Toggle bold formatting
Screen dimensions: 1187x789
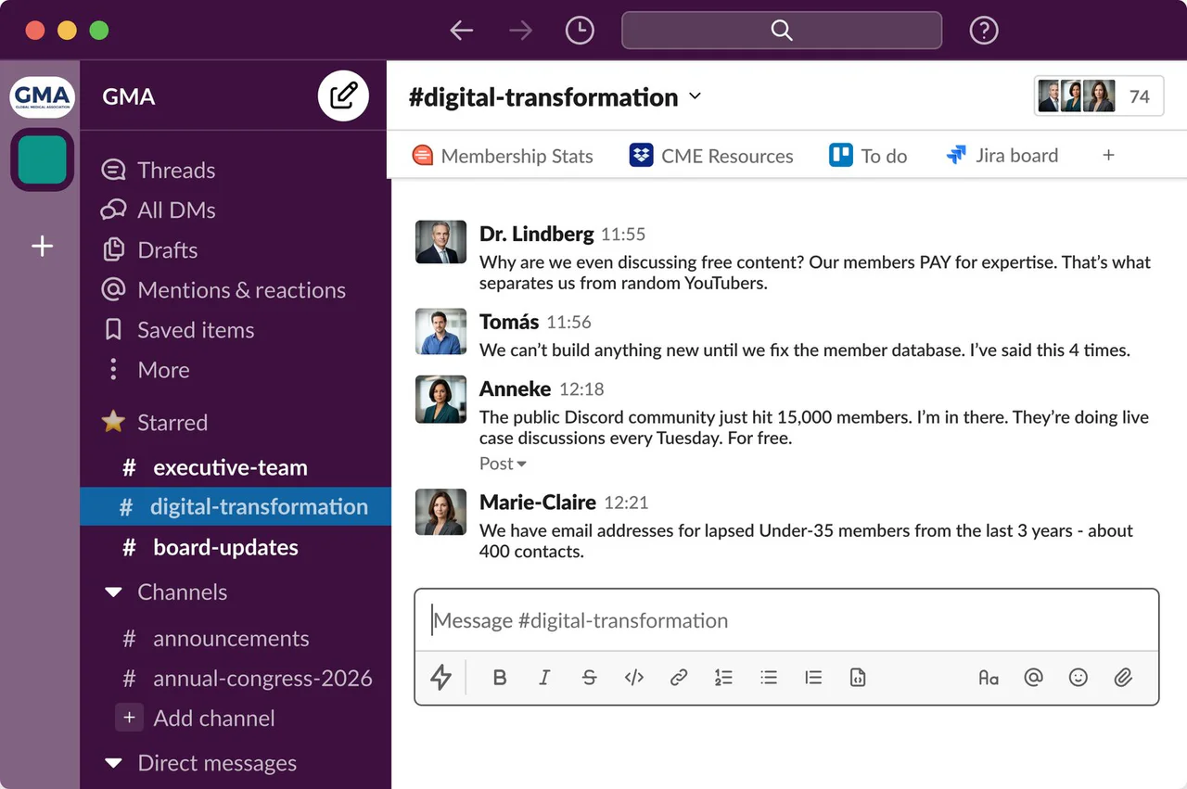(500, 678)
